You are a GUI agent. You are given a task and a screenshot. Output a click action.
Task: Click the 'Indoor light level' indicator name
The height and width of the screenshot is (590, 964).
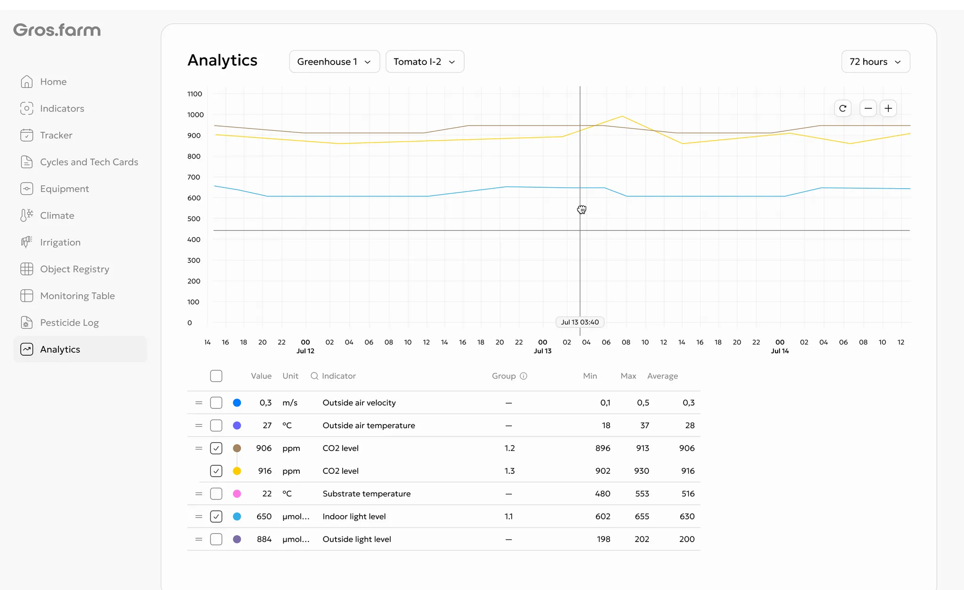click(x=354, y=517)
